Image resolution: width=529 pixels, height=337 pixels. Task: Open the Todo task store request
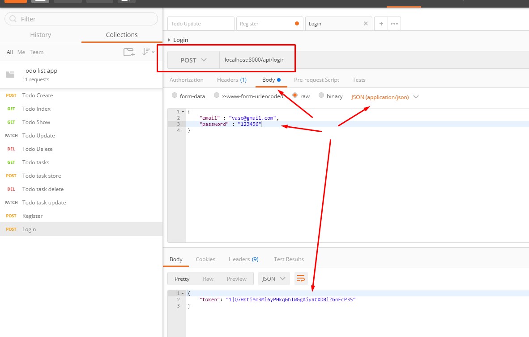click(42, 176)
